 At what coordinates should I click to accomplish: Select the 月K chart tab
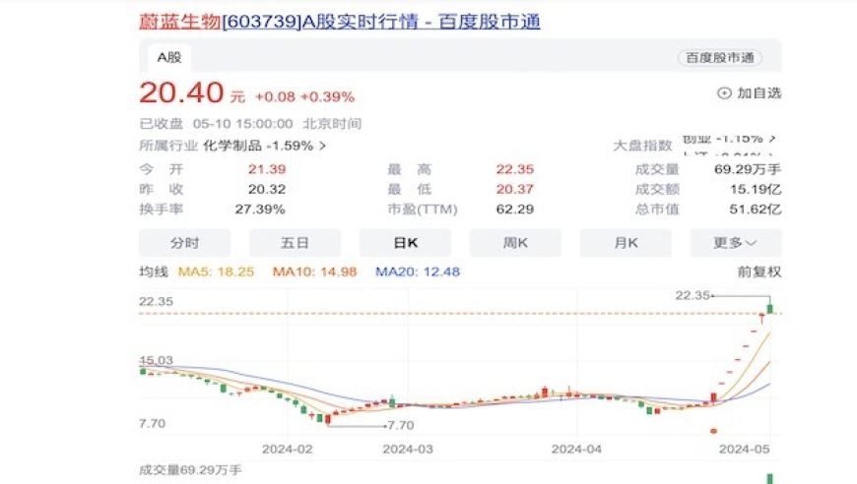pyautogui.click(x=626, y=243)
